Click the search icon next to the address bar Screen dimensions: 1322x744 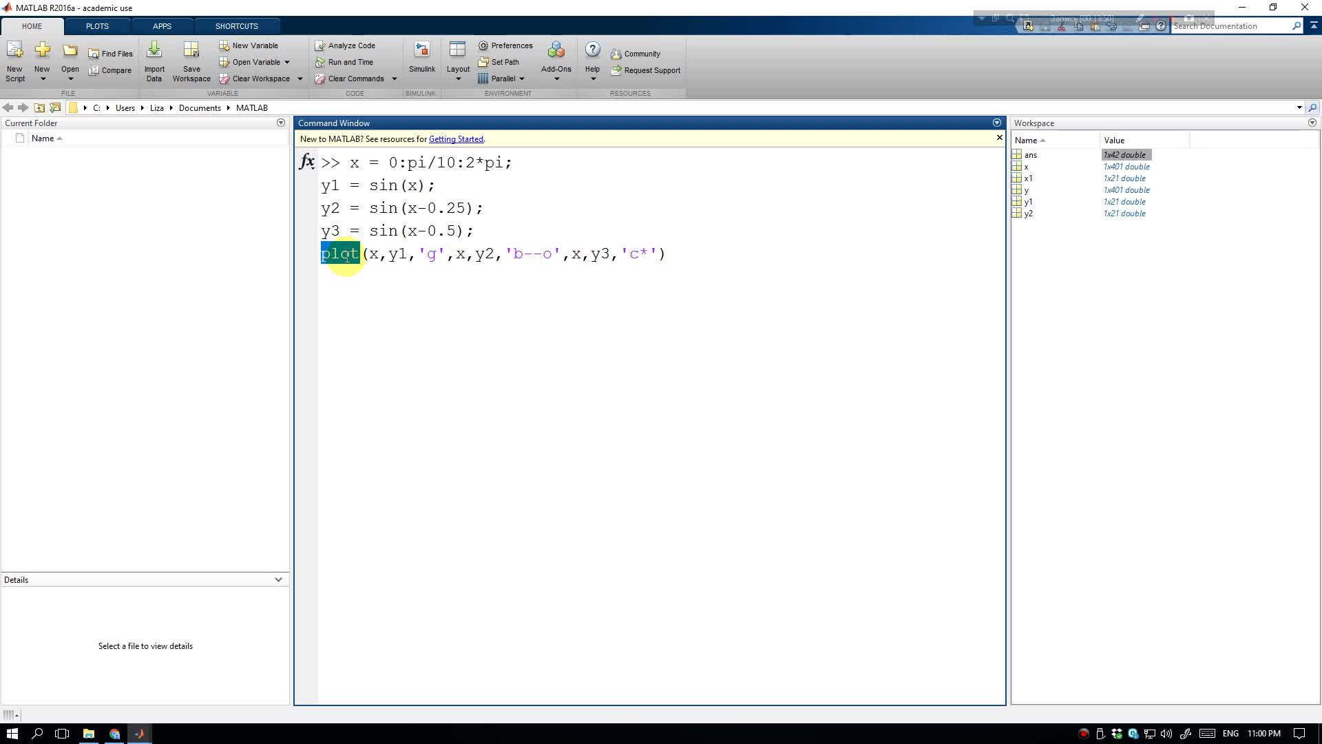[1312, 107]
